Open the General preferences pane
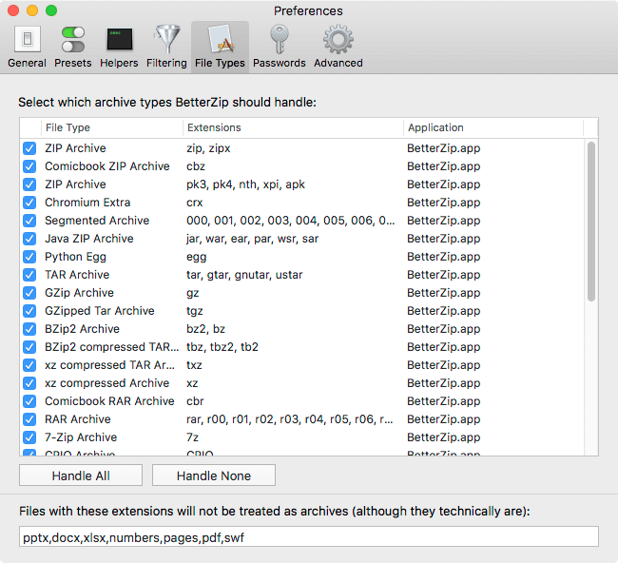 pyautogui.click(x=27, y=47)
